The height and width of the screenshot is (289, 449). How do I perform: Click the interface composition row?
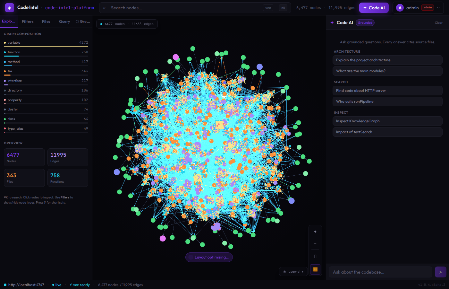pyautogui.click(x=46, y=82)
